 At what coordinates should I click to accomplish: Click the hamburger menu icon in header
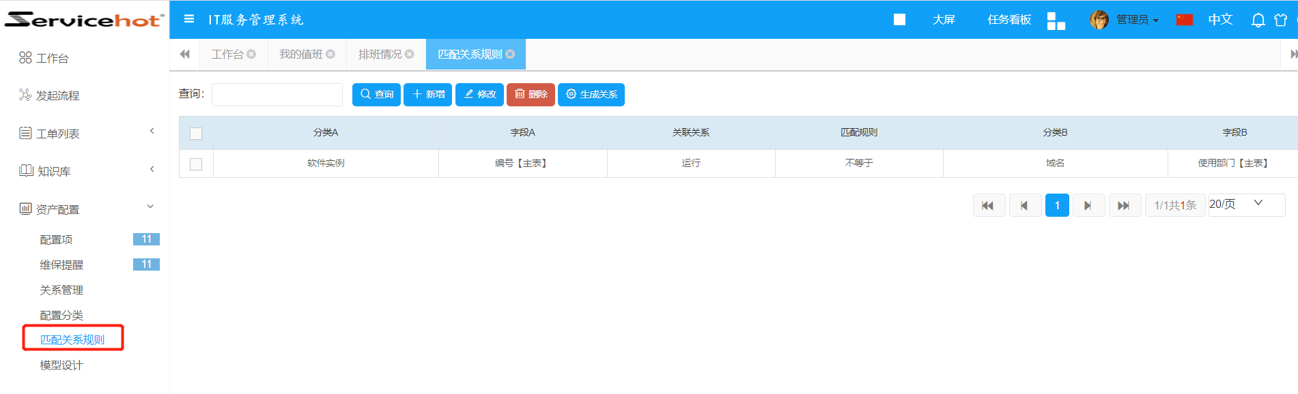189,19
